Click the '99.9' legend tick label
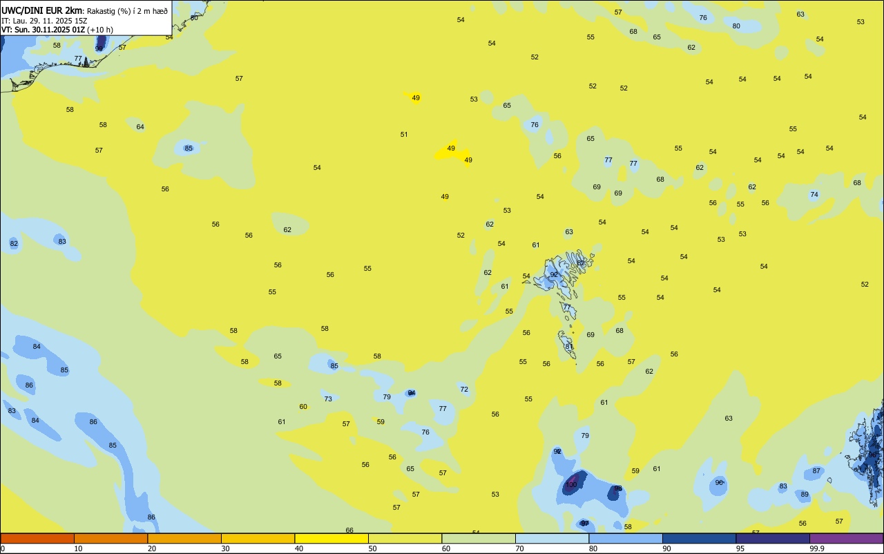This screenshot has height=554, width=884. [817, 548]
